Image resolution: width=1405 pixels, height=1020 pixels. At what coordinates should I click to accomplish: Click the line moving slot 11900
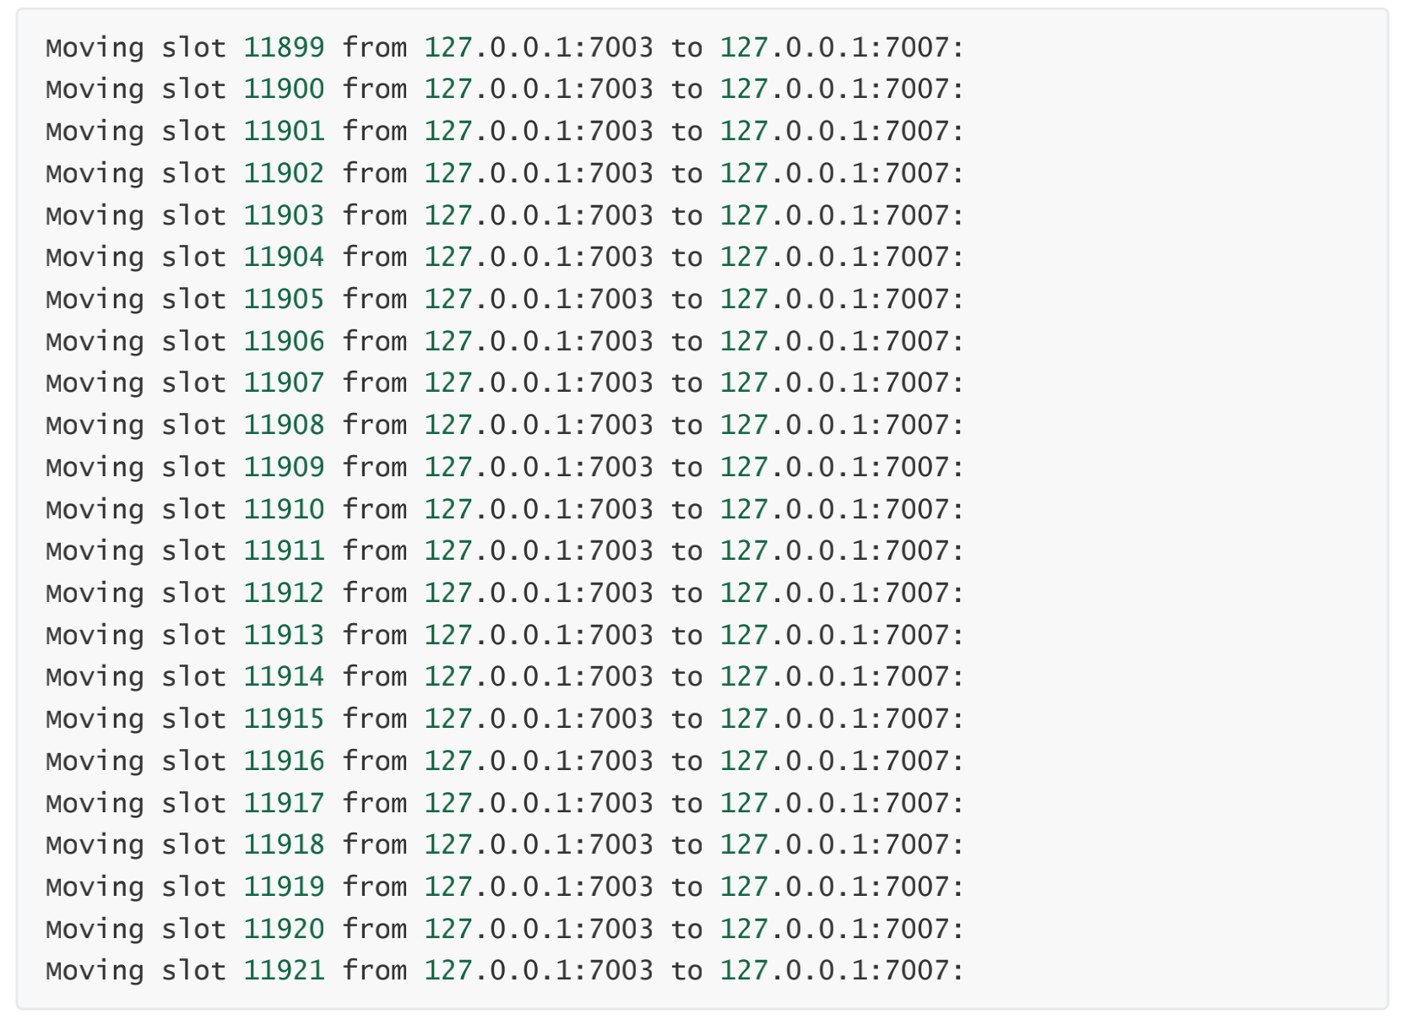[x=505, y=90]
